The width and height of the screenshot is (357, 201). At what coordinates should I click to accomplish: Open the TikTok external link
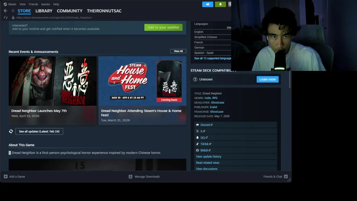(206, 144)
